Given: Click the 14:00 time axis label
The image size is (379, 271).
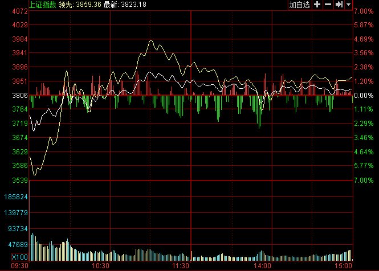Looking at the screenshot, I should (x=262, y=266).
